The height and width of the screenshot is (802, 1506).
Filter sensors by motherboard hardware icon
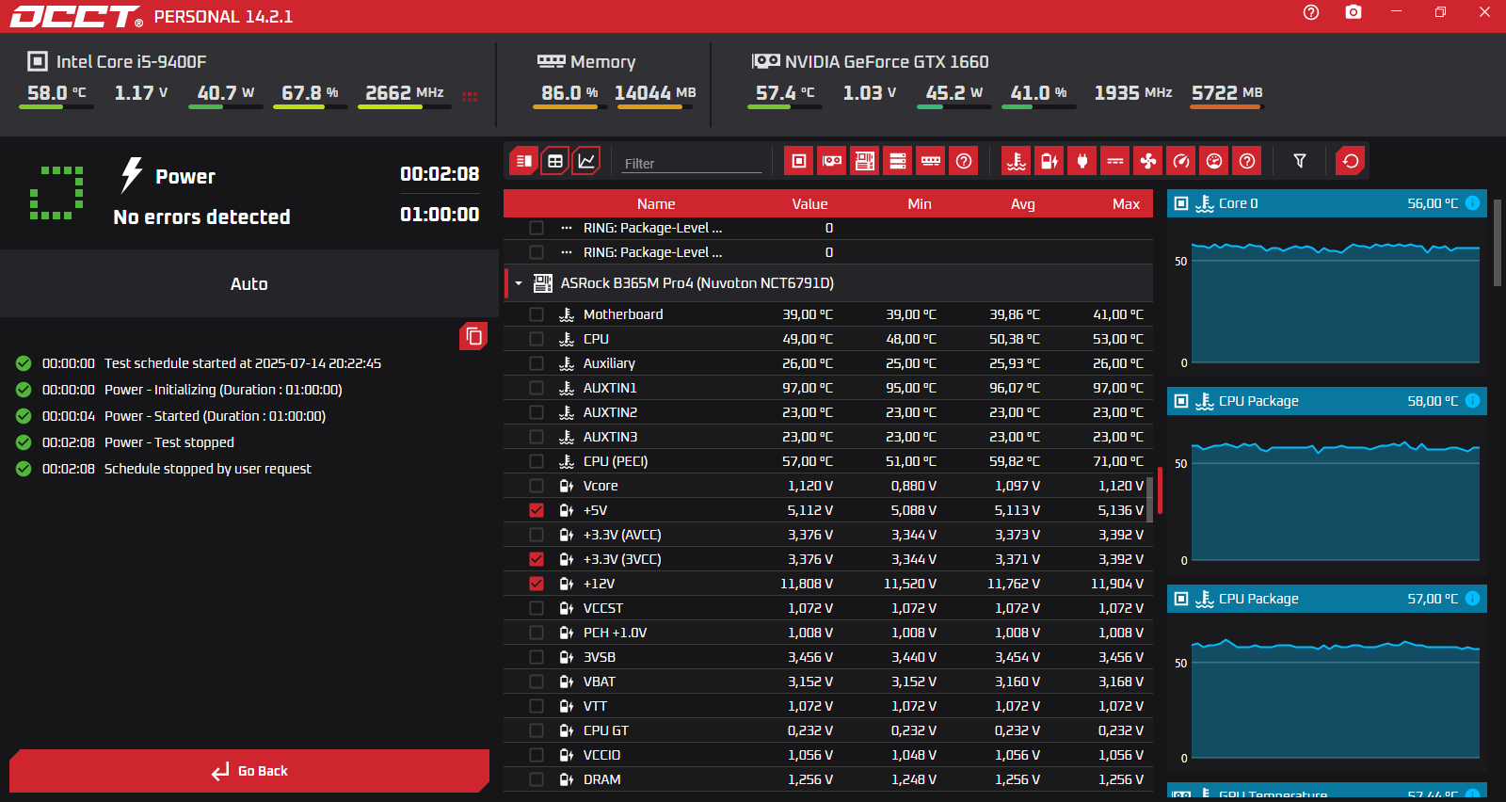(865, 161)
